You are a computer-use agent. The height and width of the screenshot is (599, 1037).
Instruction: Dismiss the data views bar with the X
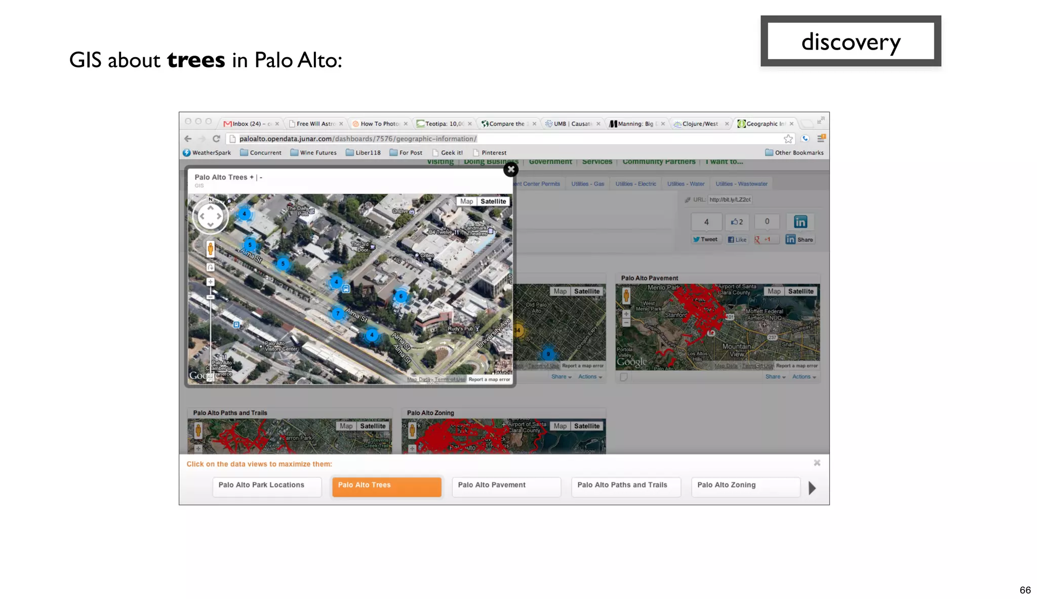[x=817, y=463]
